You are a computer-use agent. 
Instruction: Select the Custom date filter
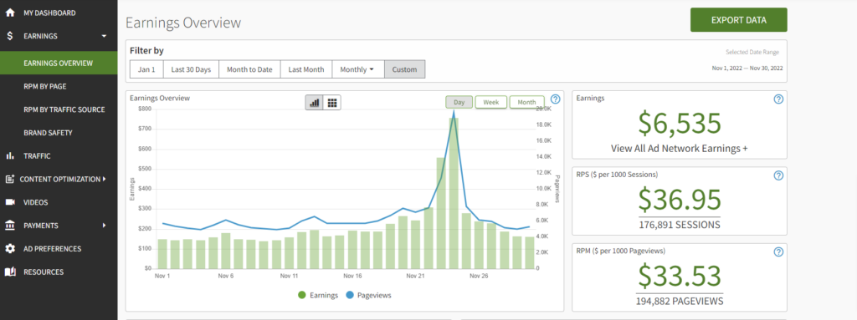(404, 69)
